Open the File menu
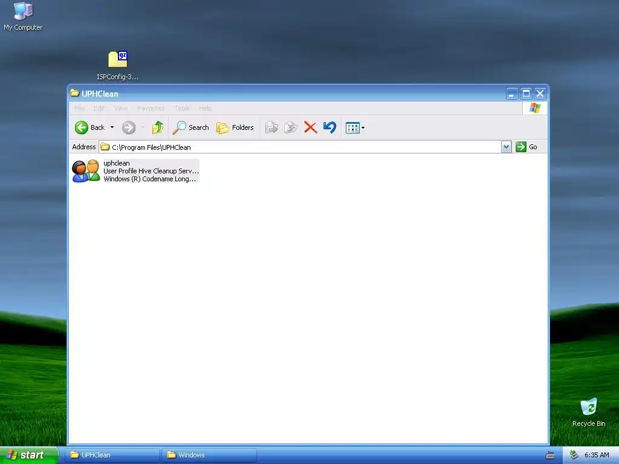Screen dimensions: 619x464 [x=79, y=108]
